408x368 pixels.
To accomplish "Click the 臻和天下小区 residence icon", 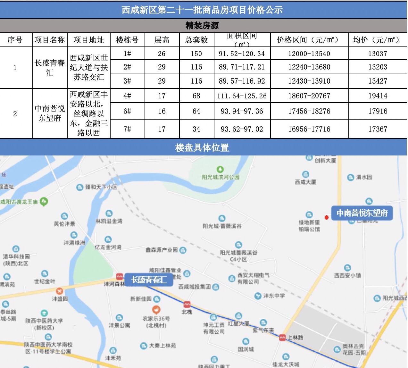I will coord(80,187).
